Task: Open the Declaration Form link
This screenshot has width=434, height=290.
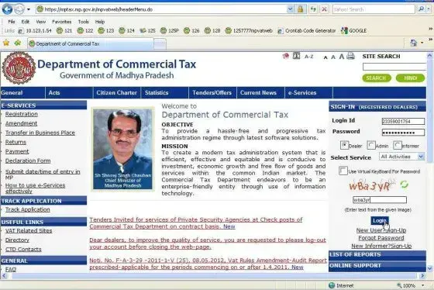Action: [28, 161]
